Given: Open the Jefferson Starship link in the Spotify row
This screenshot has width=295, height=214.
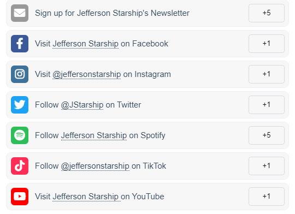Looking at the screenshot, I should [x=94, y=135].
